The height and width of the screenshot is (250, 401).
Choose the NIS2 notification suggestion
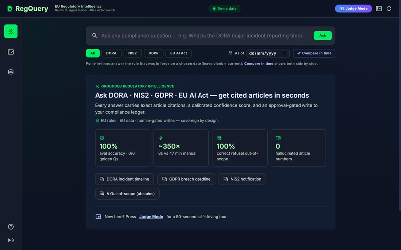[242, 179]
